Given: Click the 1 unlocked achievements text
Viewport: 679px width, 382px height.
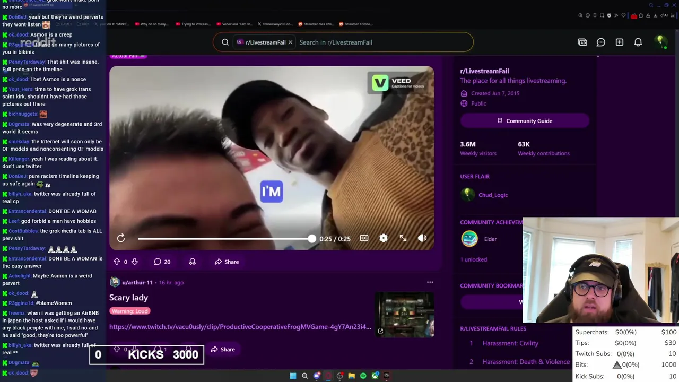Looking at the screenshot, I should 474,259.
